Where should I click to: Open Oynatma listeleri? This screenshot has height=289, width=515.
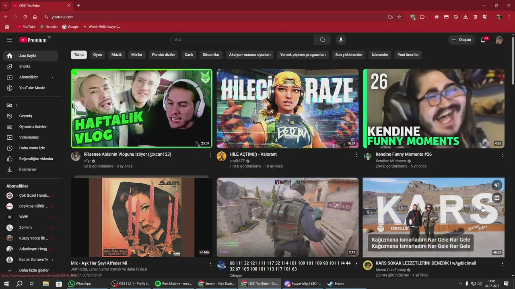31,126
